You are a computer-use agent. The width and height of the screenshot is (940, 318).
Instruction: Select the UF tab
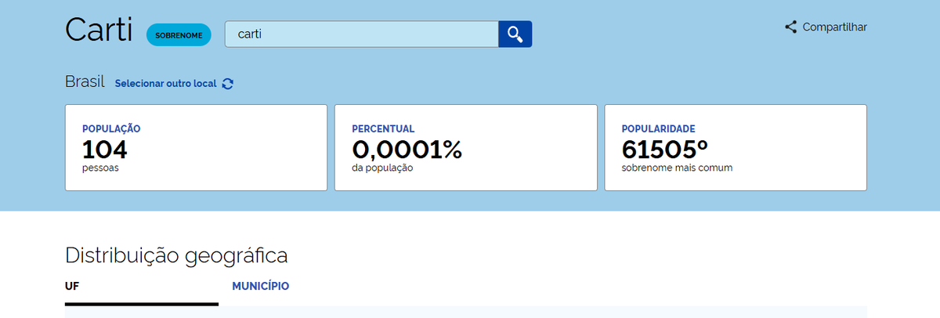(x=142, y=287)
